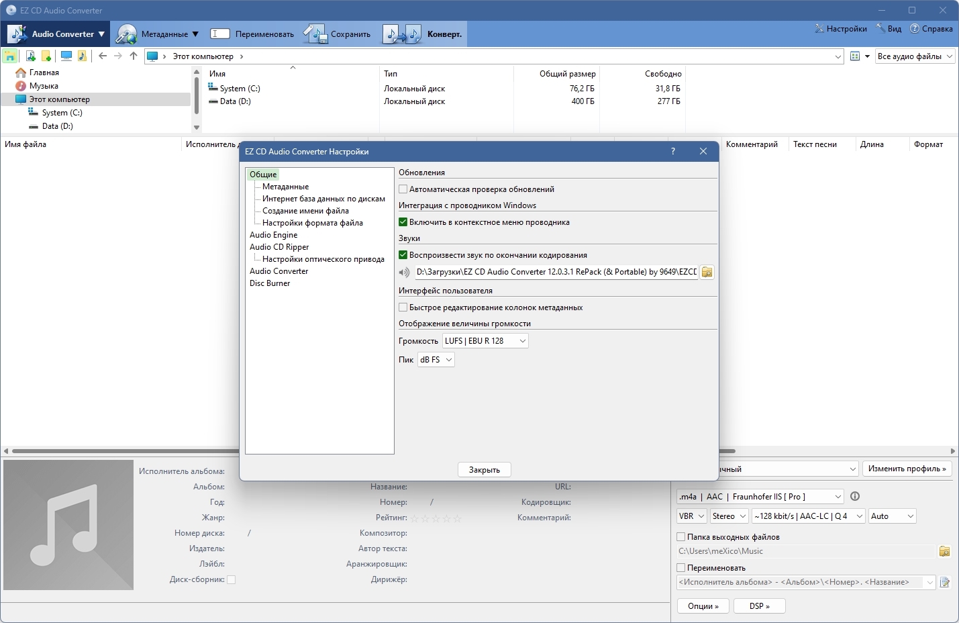The height and width of the screenshot is (623, 959).
Task: Enable Папка выходных файлов checkbox
Action: [681, 537]
